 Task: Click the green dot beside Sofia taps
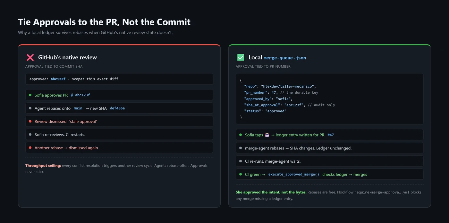(x=241, y=135)
